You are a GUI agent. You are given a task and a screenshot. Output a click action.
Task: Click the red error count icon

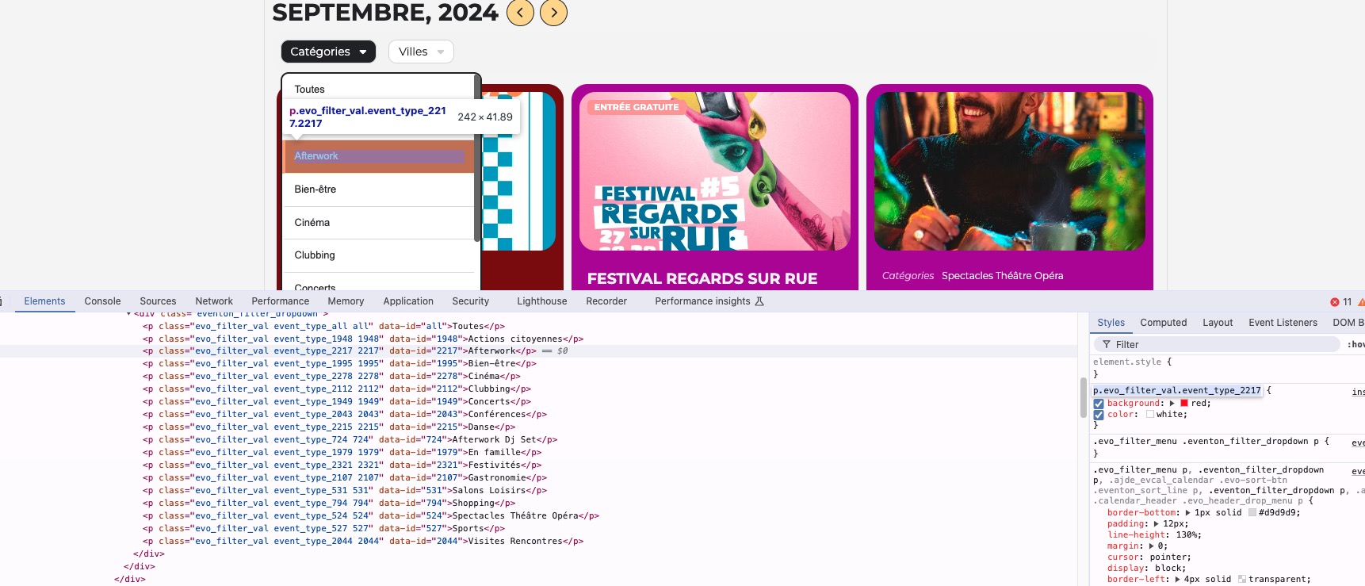[x=1335, y=302]
